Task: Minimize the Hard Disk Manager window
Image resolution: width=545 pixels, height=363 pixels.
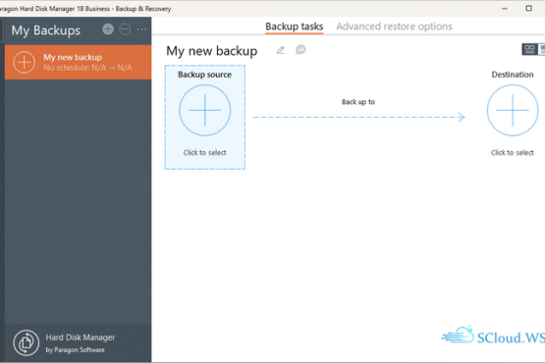Action: click(505, 8)
